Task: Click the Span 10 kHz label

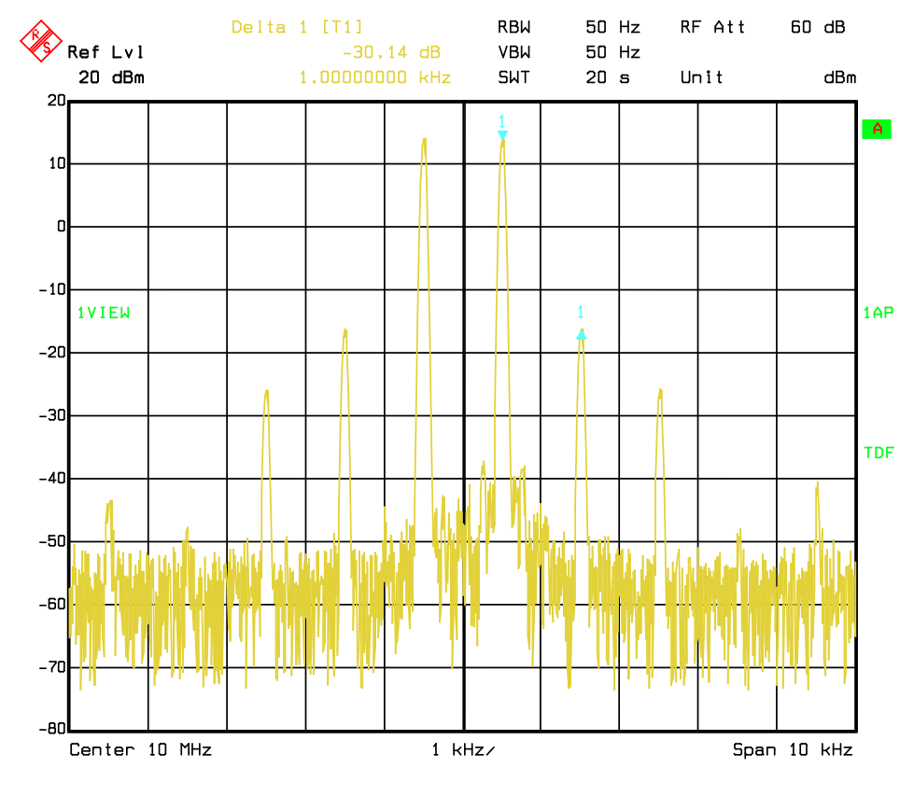Action: tap(793, 749)
